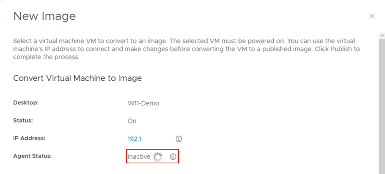The width and height of the screenshot is (385, 174).
Task: Close the New Image dialog
Action: (372, 16)
